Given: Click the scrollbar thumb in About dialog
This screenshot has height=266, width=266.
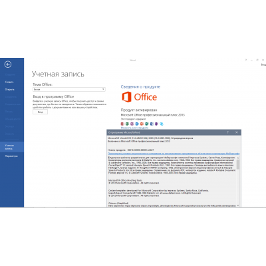Looking at the screenshot, I should click(238, 164).
